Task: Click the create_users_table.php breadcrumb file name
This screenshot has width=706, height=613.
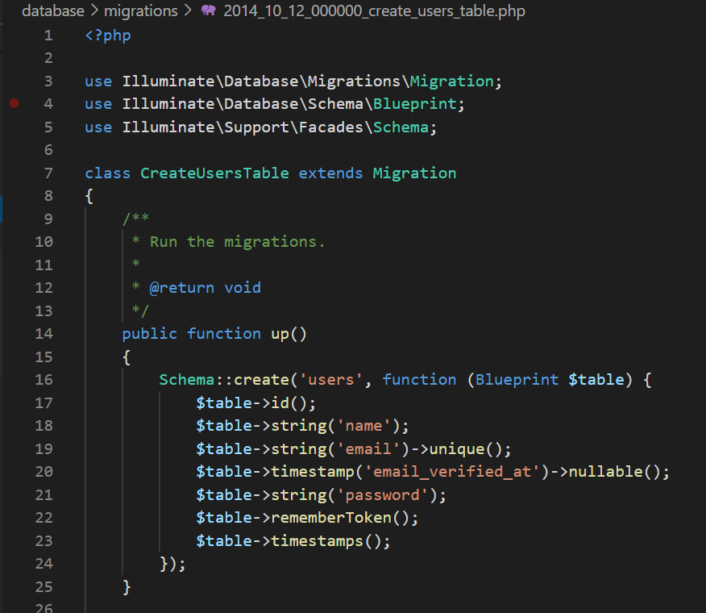Action: click(x=374, y=11)
